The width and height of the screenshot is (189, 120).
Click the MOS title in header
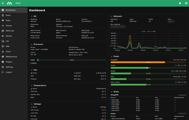pos(18,3)
